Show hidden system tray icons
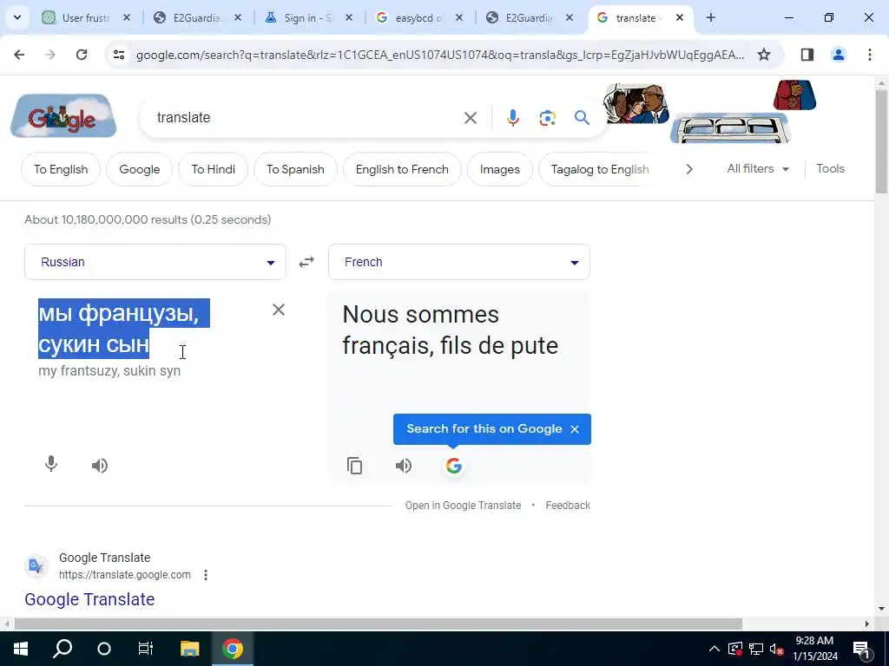The width and height of the screenshot is (889, 666). click(714, 649)
